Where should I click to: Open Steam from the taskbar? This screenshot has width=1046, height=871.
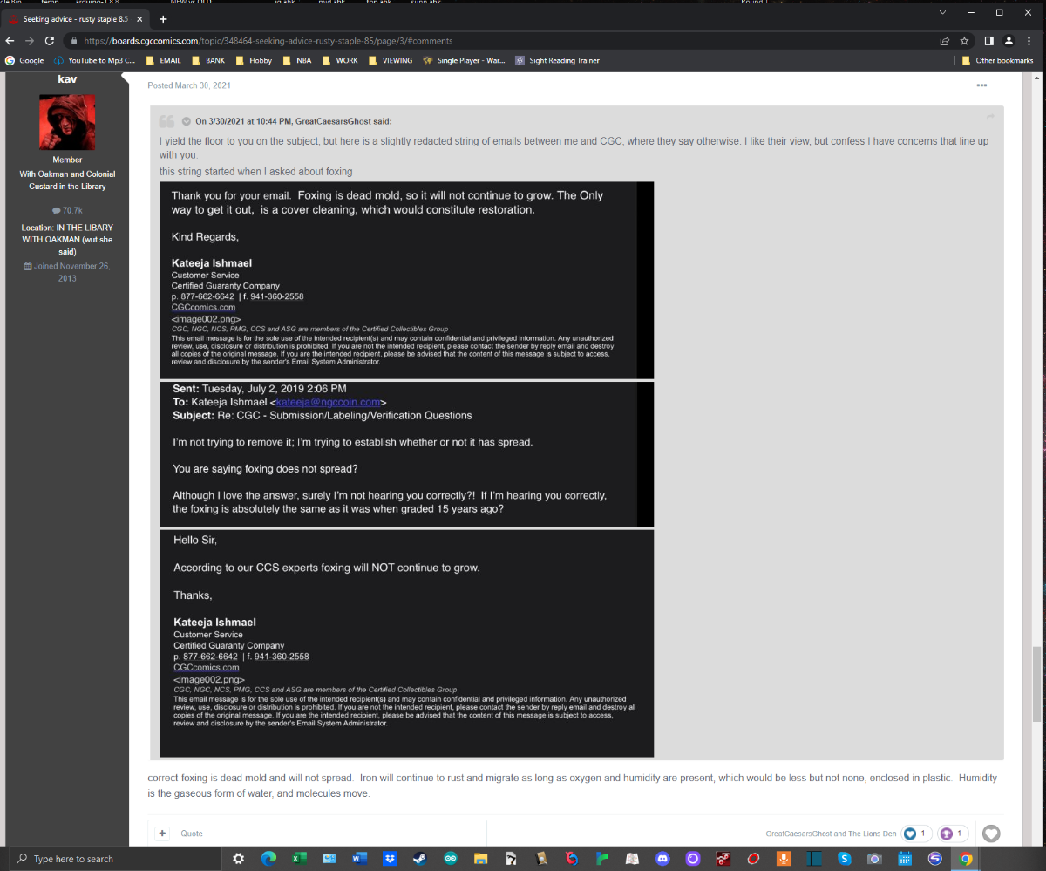pyautogui.click(x=420, y=859)
